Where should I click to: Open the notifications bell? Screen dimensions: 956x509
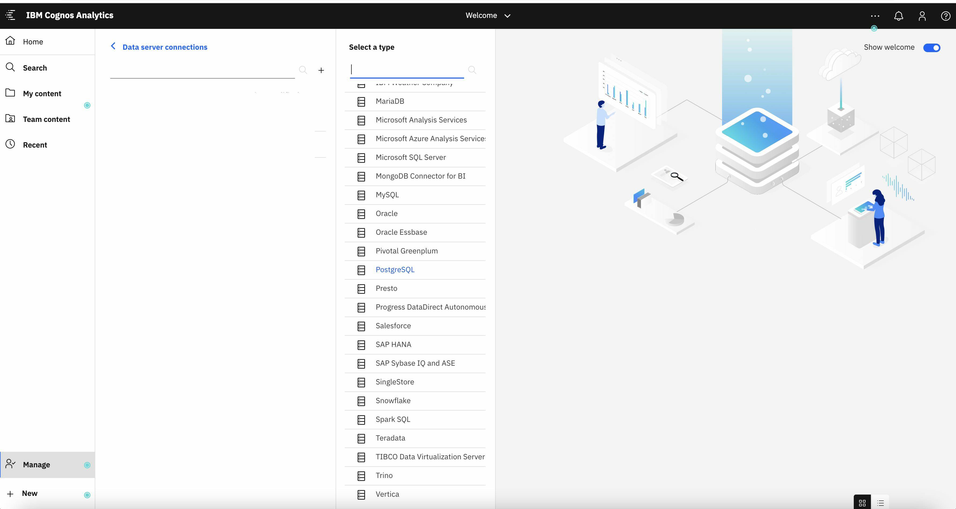tap(898, 16)
